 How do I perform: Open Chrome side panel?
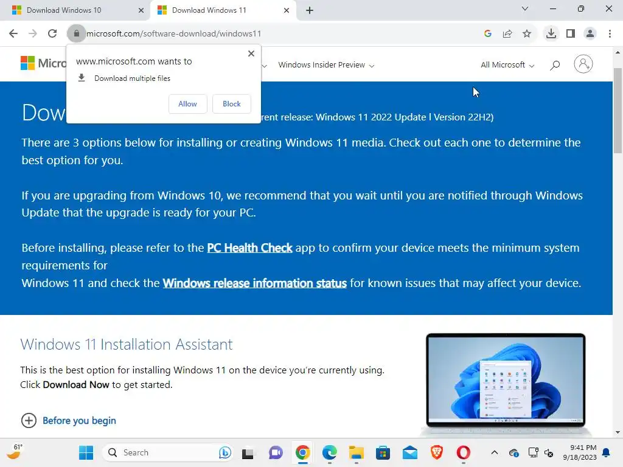[x=571, y=34]
